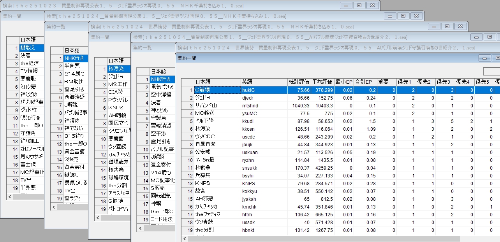Minimize the frontmost 集約一覧 panel

tap(484, 58)
